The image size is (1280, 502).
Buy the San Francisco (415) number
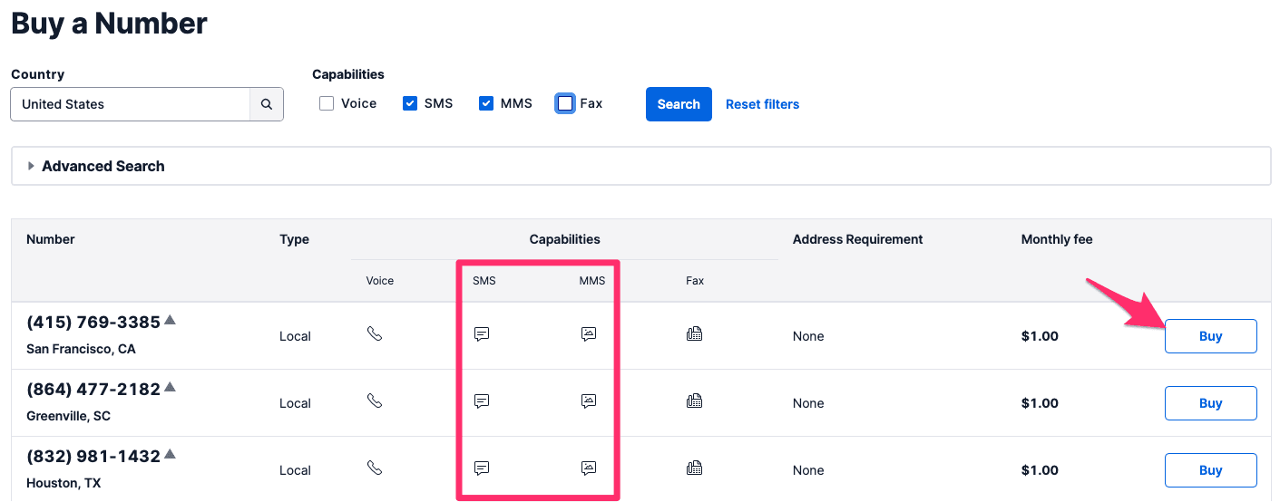pos(1210,336)
